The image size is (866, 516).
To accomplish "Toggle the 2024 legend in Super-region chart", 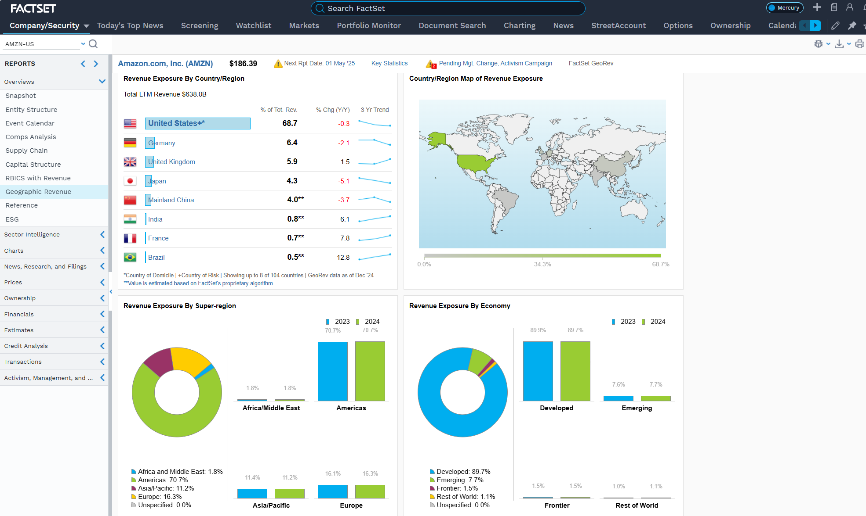I will (x=368, y=322).
